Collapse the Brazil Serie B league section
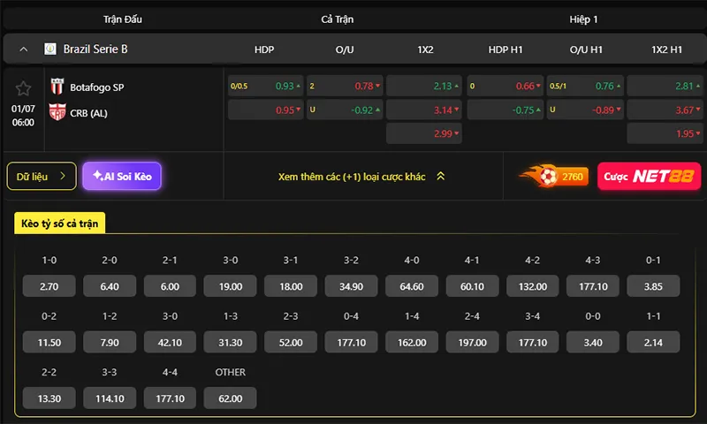The width and height of the screenshot is (707, 424). pos(24,49)
